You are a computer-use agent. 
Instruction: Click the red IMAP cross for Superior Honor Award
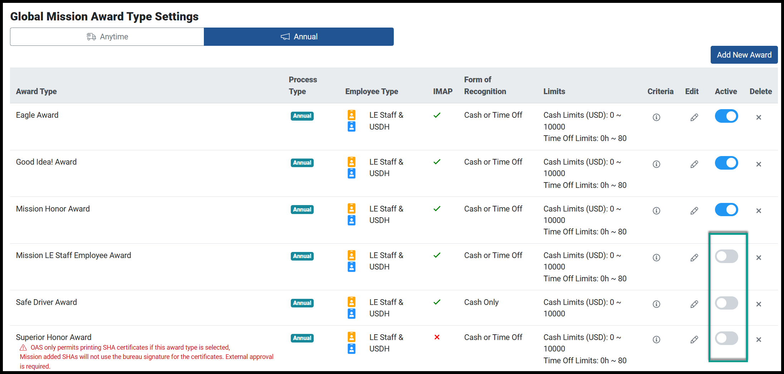437,337
